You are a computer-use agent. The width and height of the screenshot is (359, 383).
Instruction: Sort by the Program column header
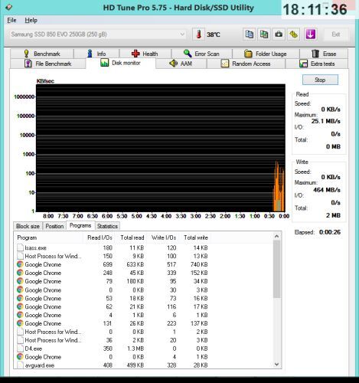tap(48, 237)
